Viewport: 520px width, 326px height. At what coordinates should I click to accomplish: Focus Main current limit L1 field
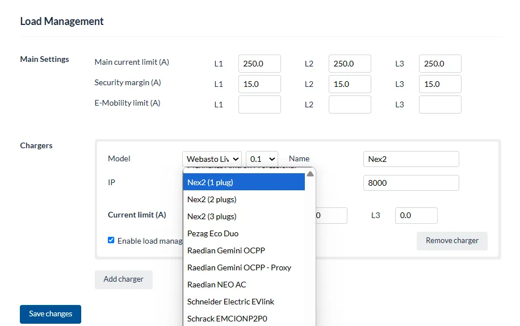[x=259, y=64]
